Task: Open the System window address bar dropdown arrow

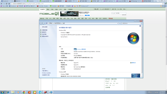Action: pyautogui.click(x=118, y=23)
